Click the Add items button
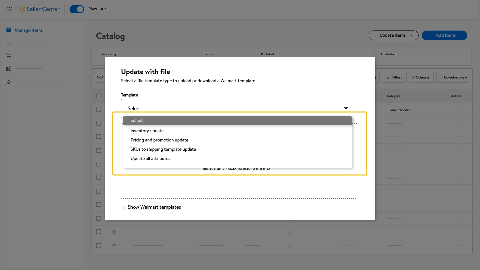 (x=444, y=35)
